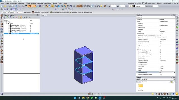The width and height of the screenshot is (179, 100).
Task: Open the Правка menu
Action: click(7, 3)
